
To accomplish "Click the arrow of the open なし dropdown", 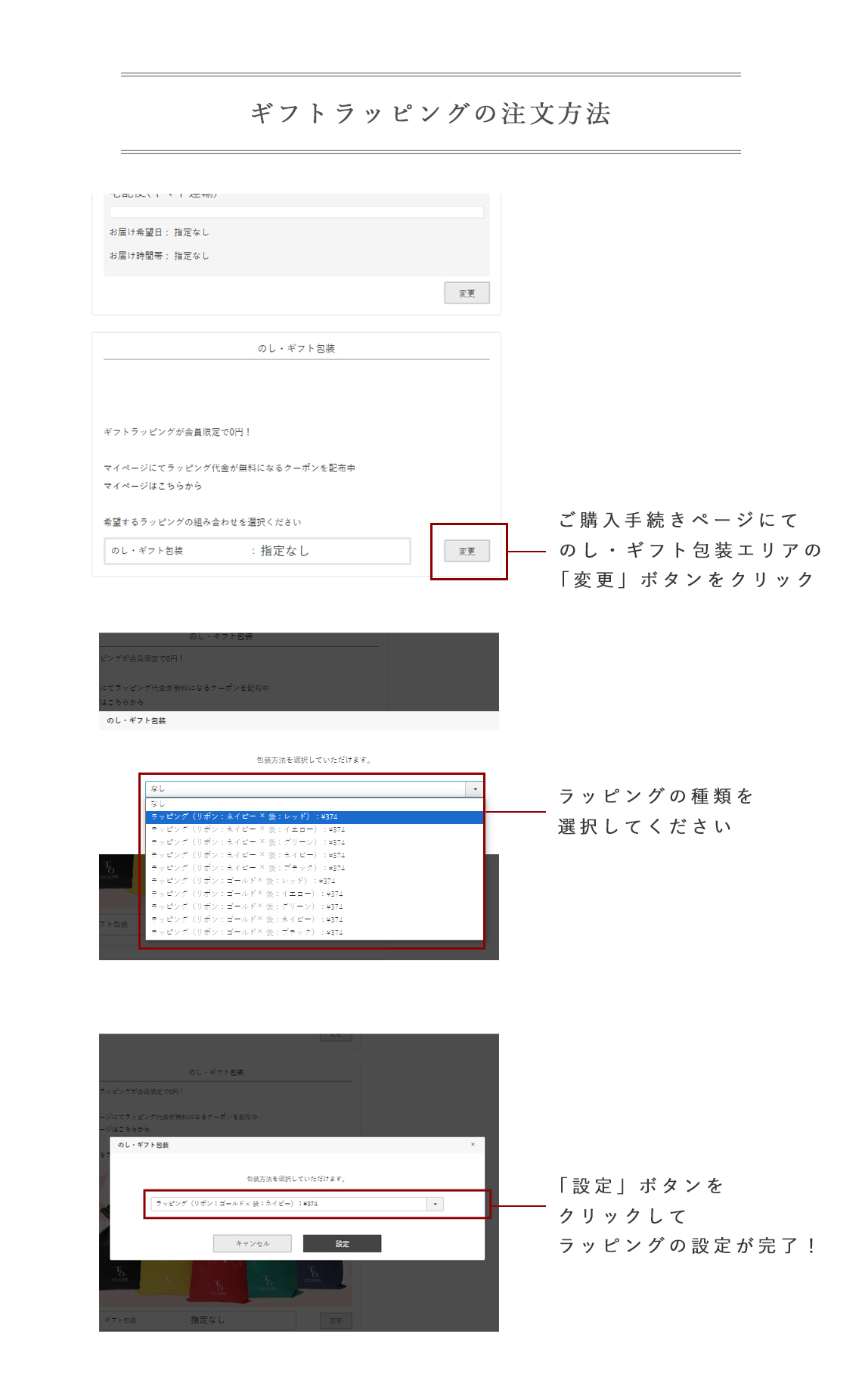I will click(475, 789).
